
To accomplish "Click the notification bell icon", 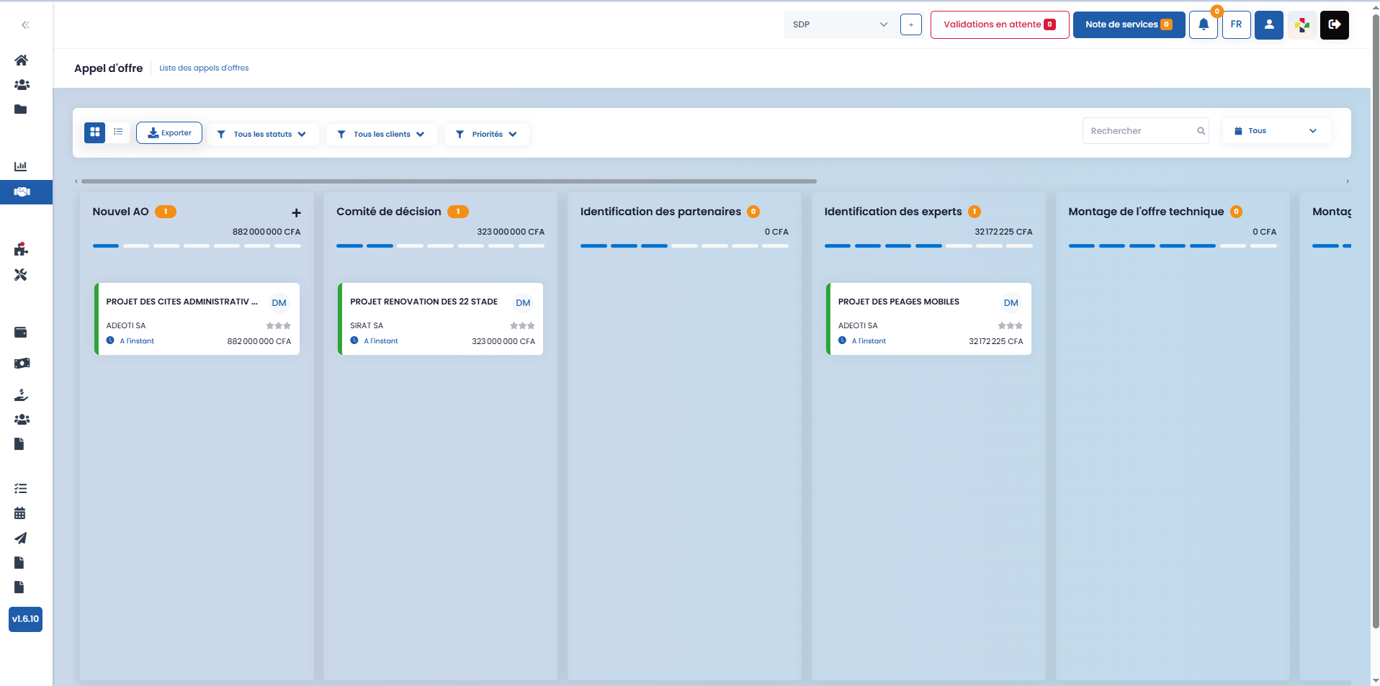I will 1203,24.
